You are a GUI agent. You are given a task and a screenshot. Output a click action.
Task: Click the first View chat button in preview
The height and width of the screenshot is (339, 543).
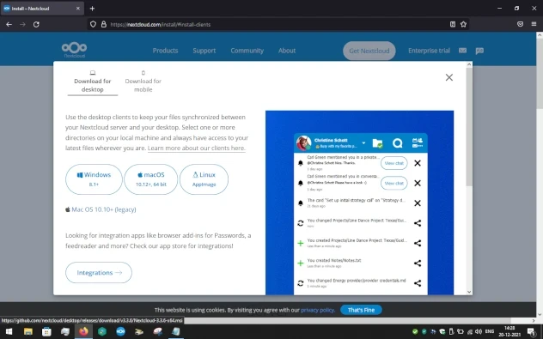394,163
